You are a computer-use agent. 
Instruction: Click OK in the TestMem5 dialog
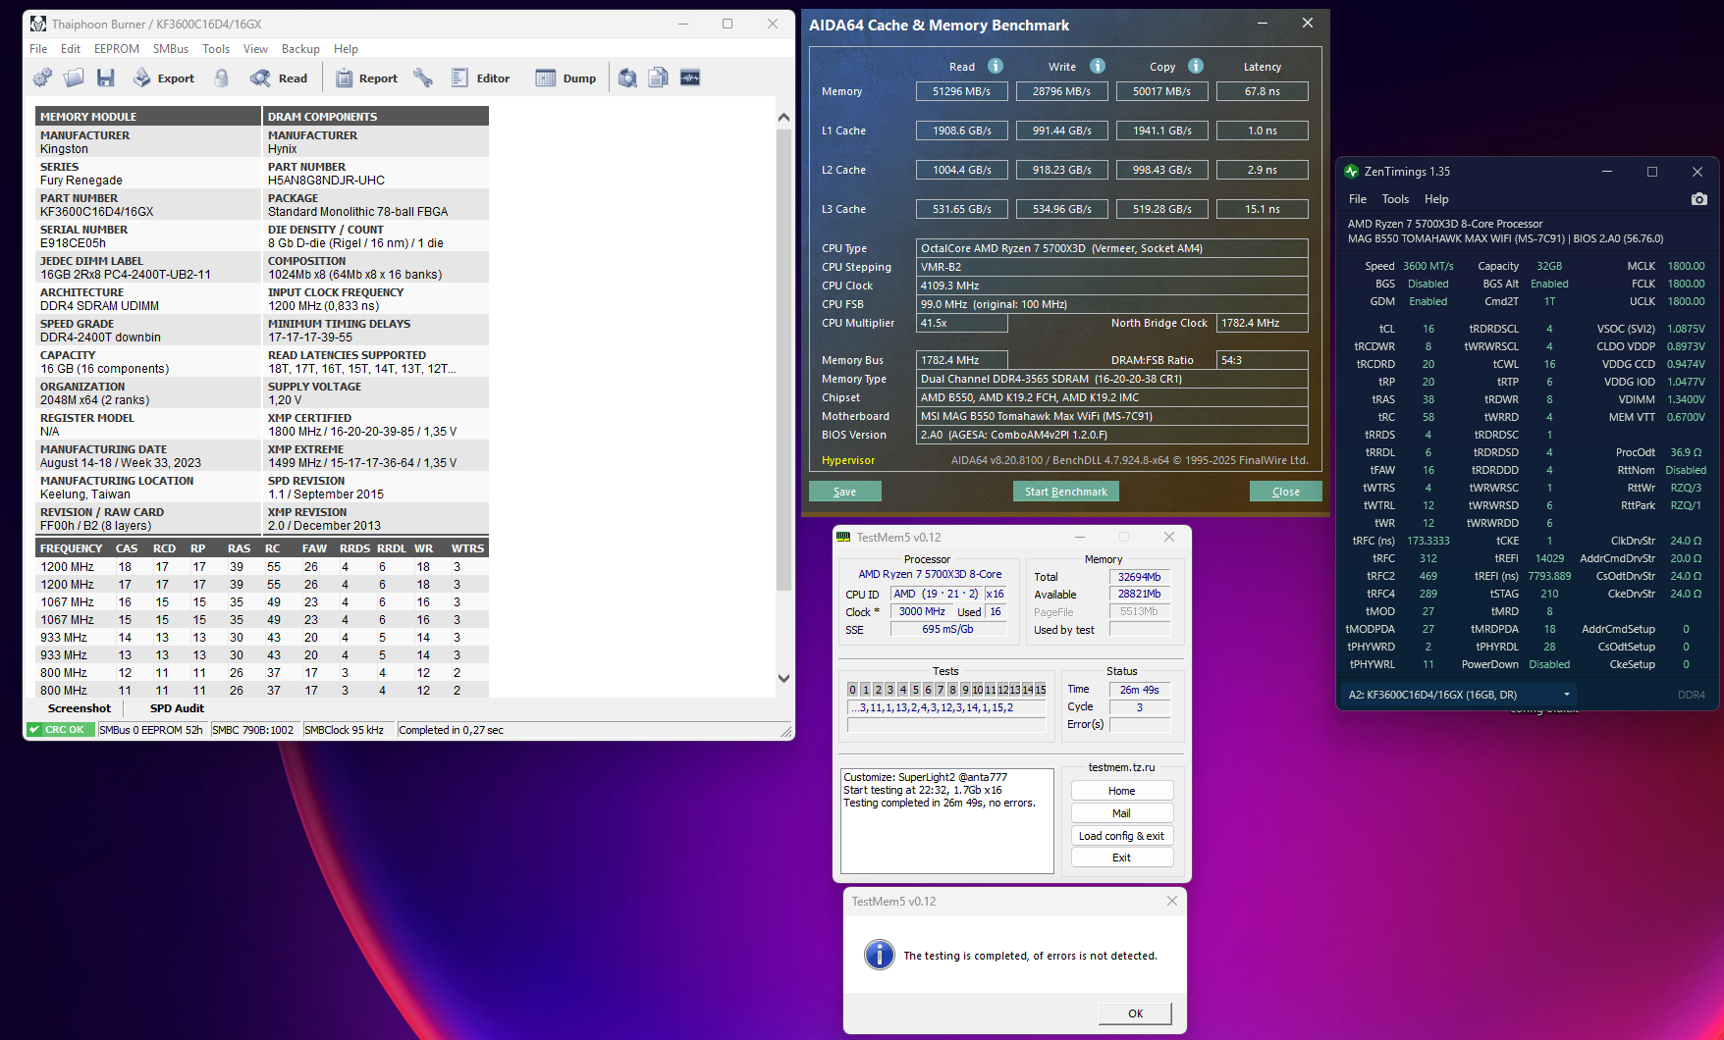pos(1135,1014)
